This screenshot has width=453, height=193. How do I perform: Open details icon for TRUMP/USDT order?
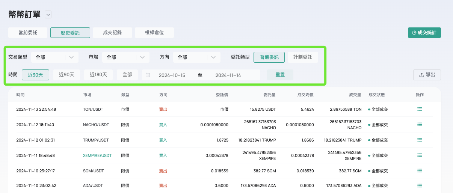tap(420, 140)
